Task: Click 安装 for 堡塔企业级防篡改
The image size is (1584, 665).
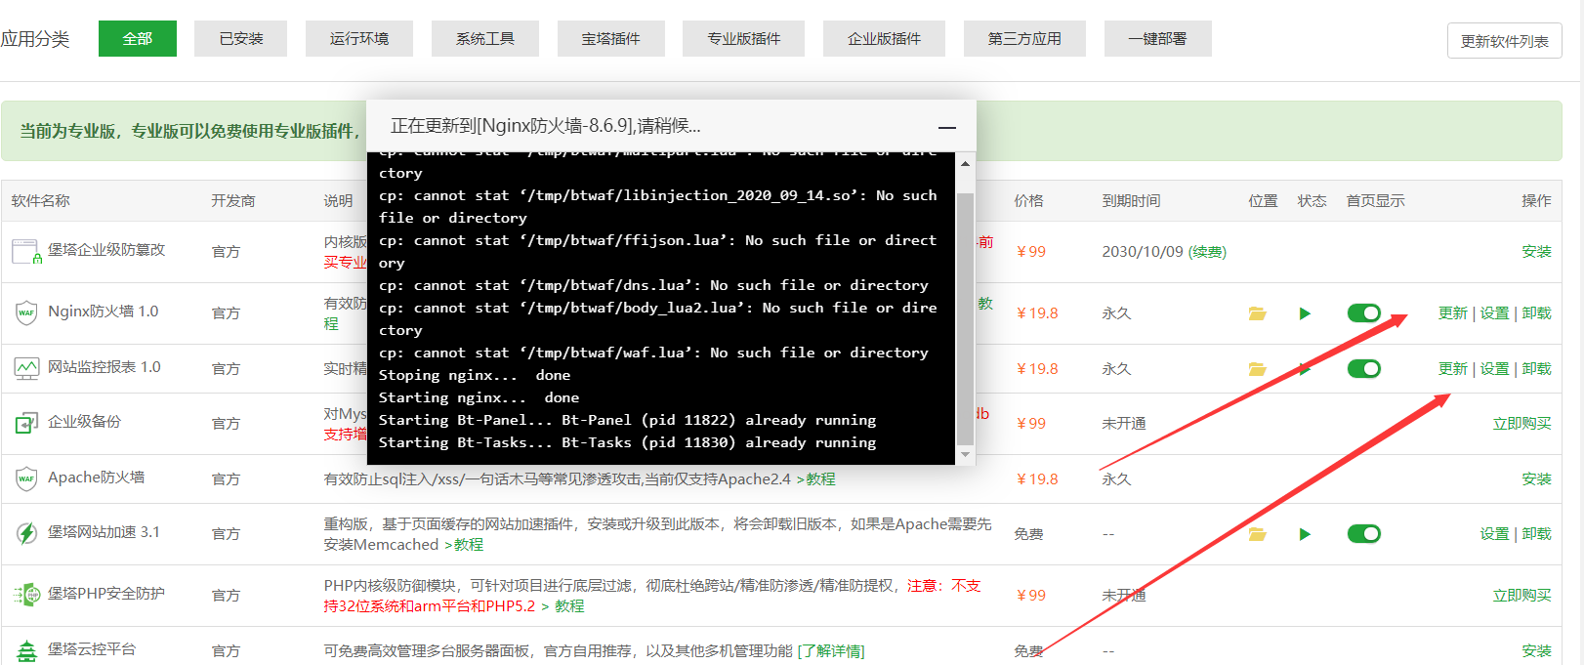Action: point(1536,252)
